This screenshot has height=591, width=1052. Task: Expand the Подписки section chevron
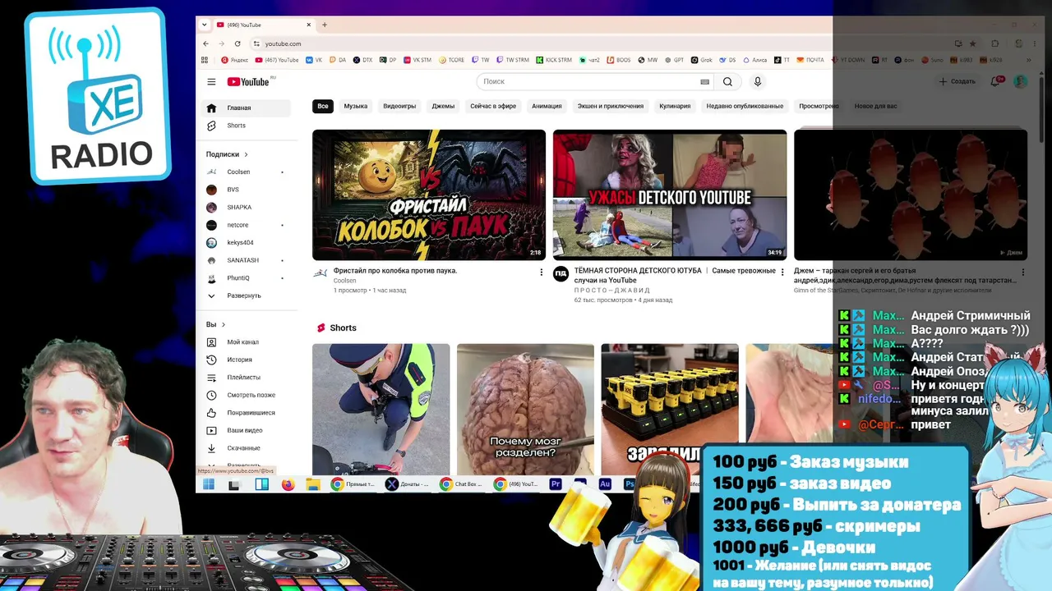245,154
